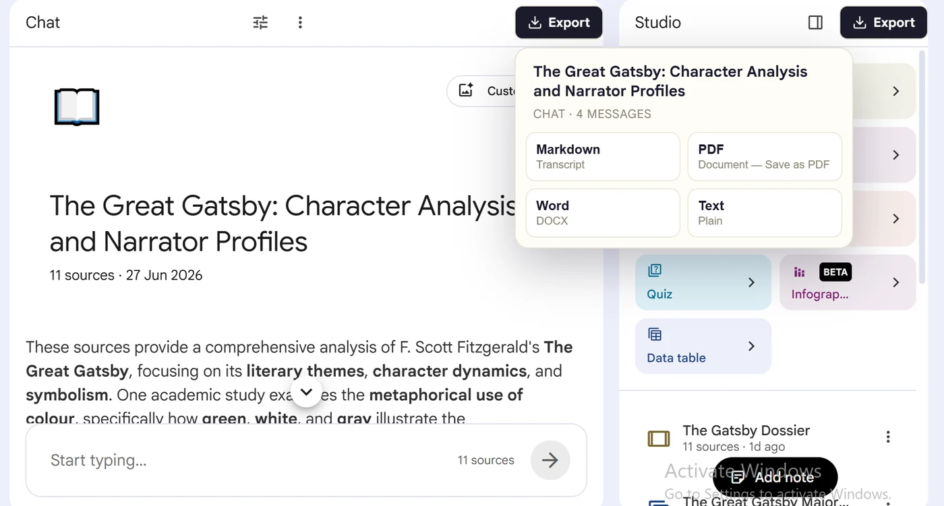Click the Quiz icon
Image resolution: width=944 pixels, height=506 pixels.
(x=655, y=270)
